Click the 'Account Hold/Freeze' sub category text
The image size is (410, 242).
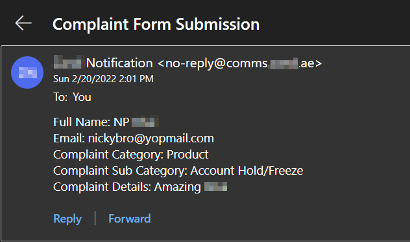pos(247,171)
